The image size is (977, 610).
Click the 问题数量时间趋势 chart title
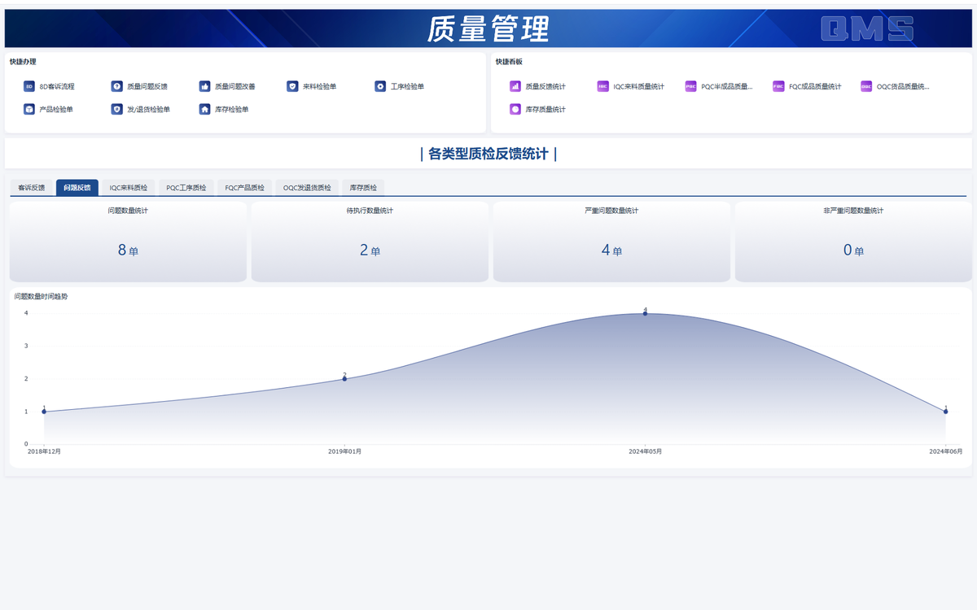(42, 296)
